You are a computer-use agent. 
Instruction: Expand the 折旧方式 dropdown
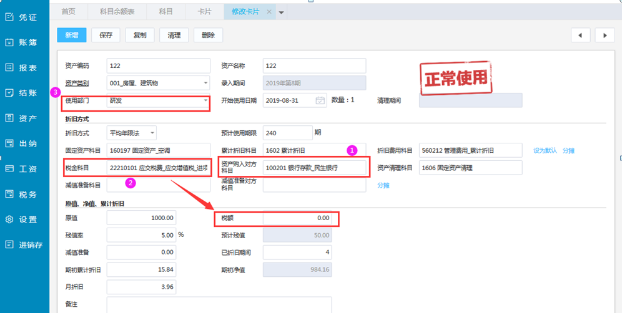(152, 133)
